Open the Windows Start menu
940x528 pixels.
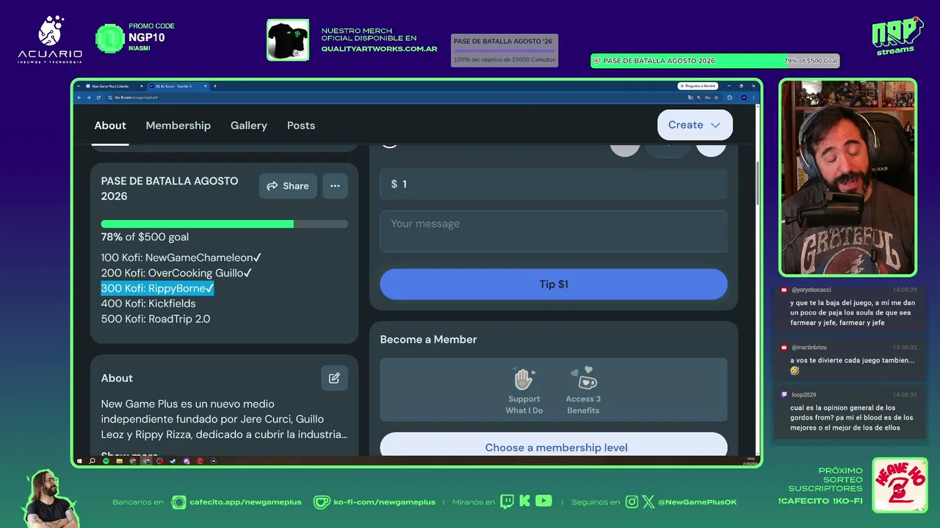pos(79,461)
